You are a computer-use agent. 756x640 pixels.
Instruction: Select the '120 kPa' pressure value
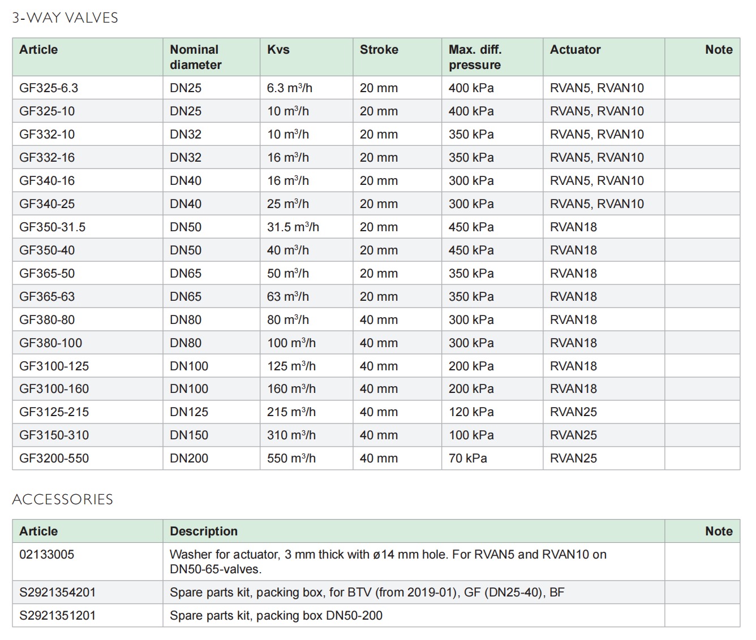pos(471,412)
